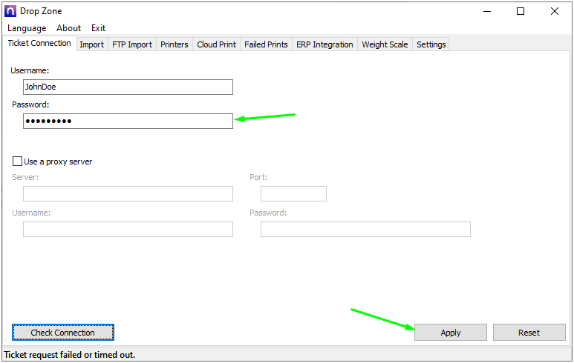Open the FTP Import tab
Screen dimensions: 574x363
(x=131, y=44)
